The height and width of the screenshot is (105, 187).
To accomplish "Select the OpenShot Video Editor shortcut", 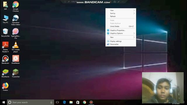I will [x=15, y=20].
